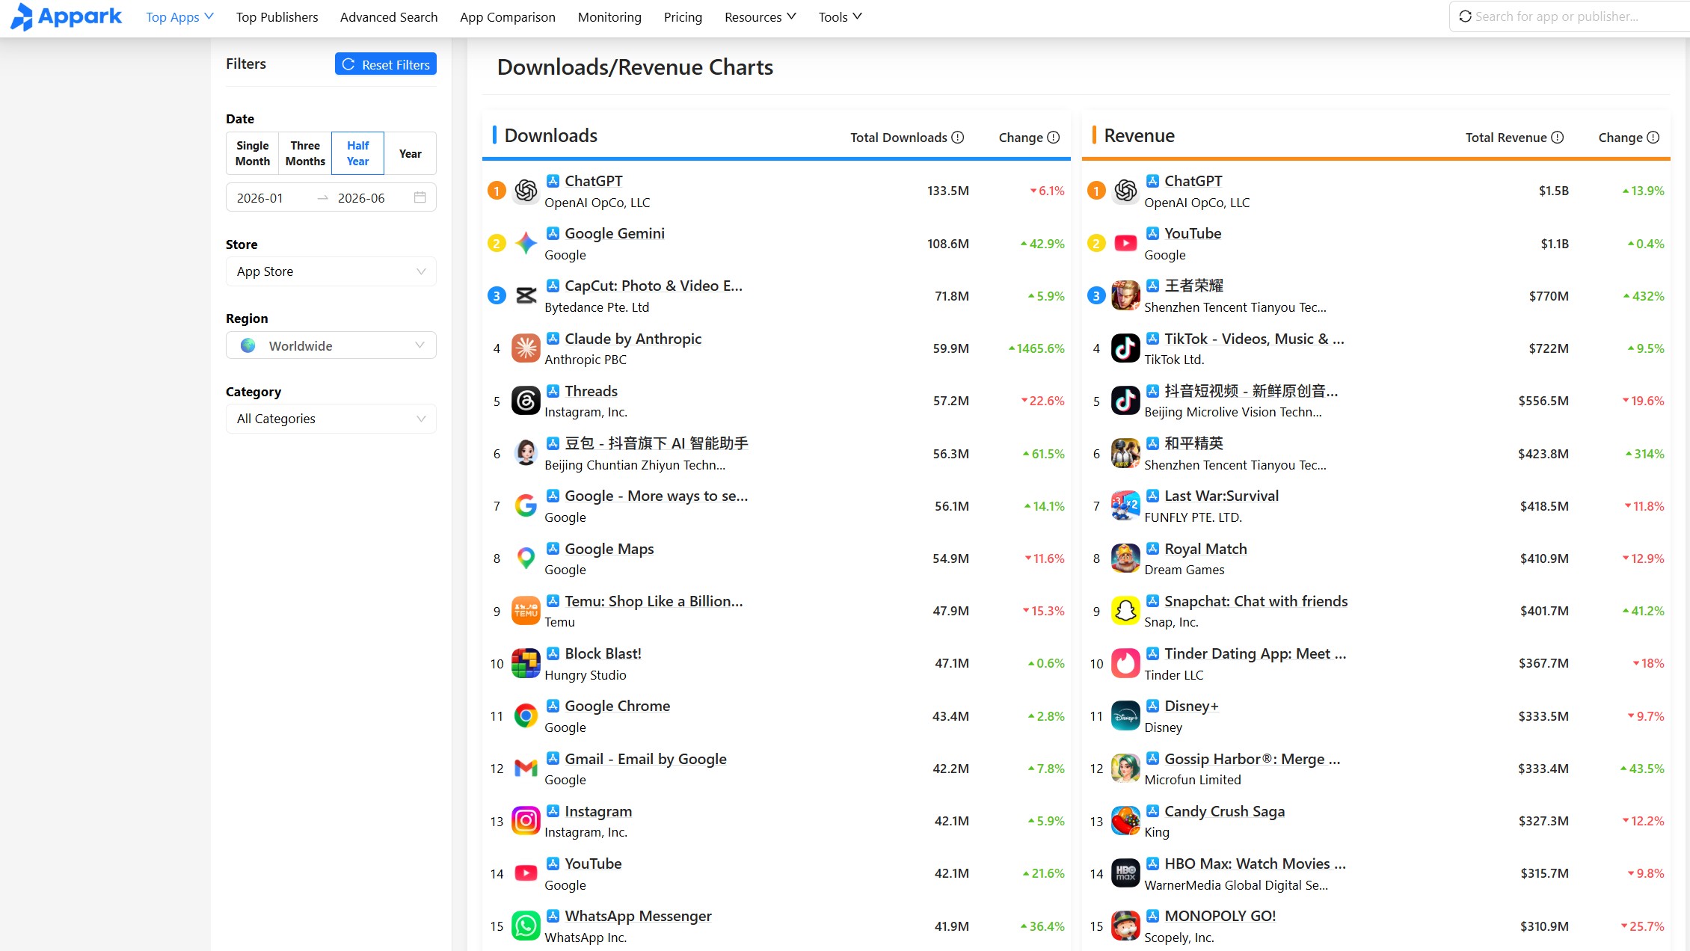Click the Threads app icon

(526, 401)
